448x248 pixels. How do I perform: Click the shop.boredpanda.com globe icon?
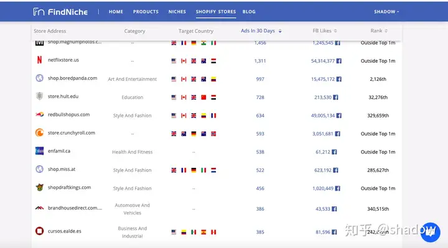[x=39, y=78]
